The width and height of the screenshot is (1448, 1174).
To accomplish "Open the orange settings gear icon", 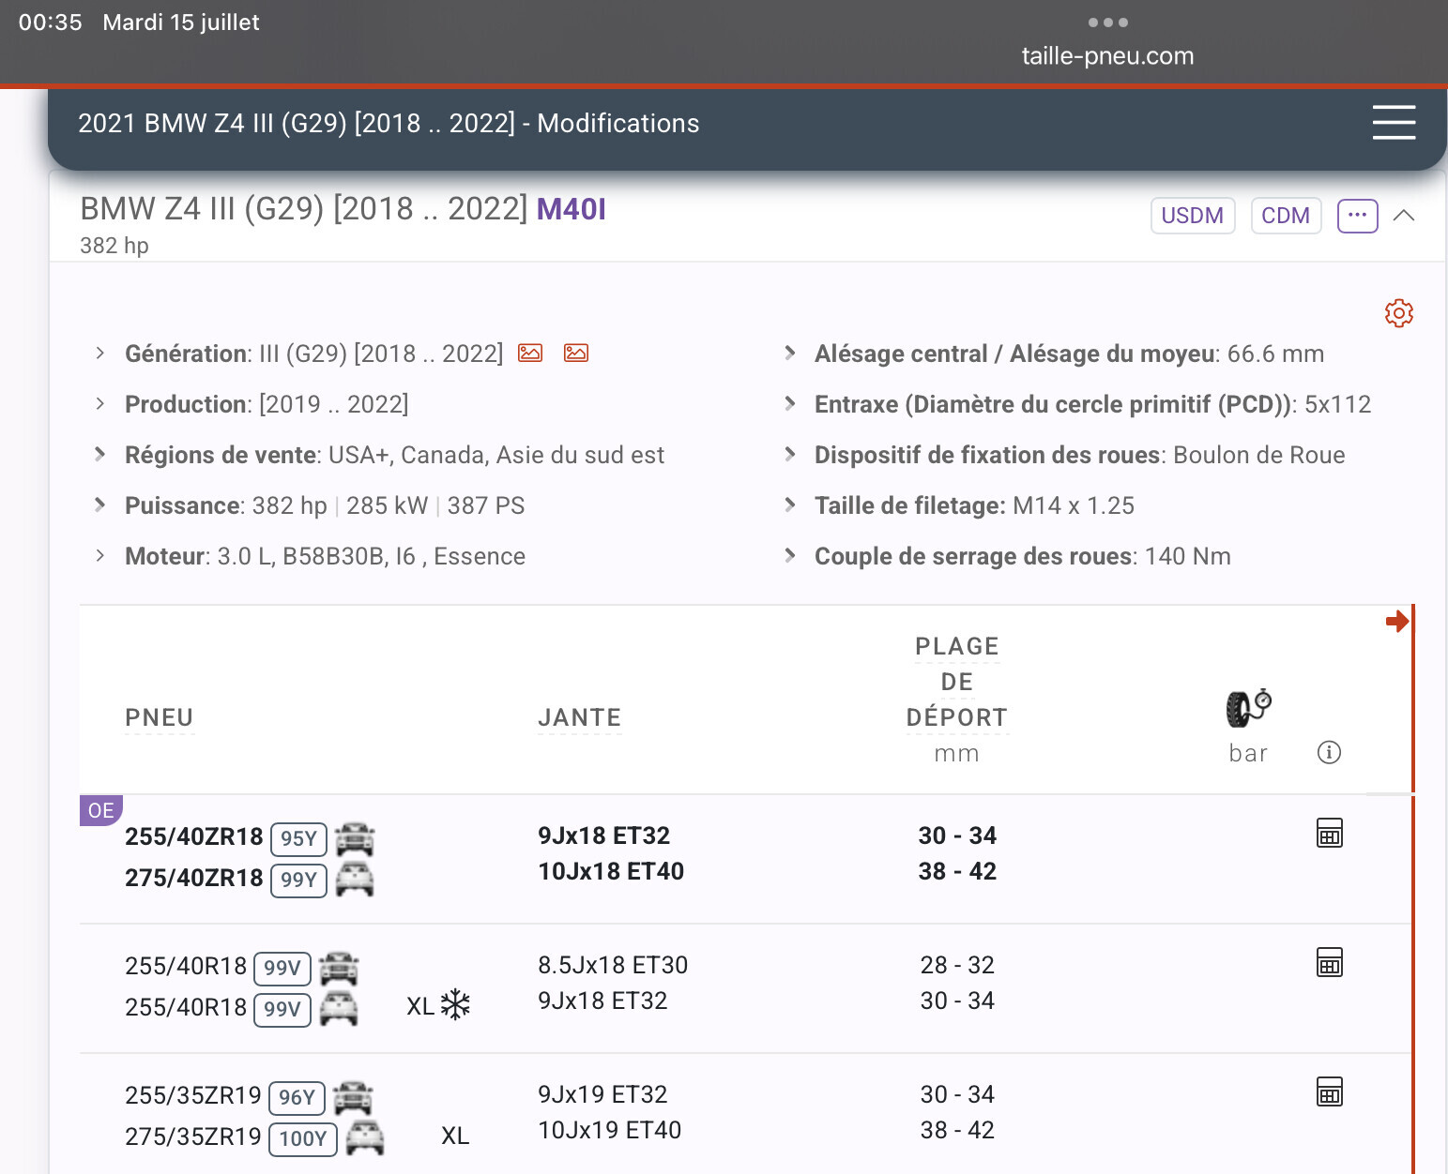I will coord(1398,313).
